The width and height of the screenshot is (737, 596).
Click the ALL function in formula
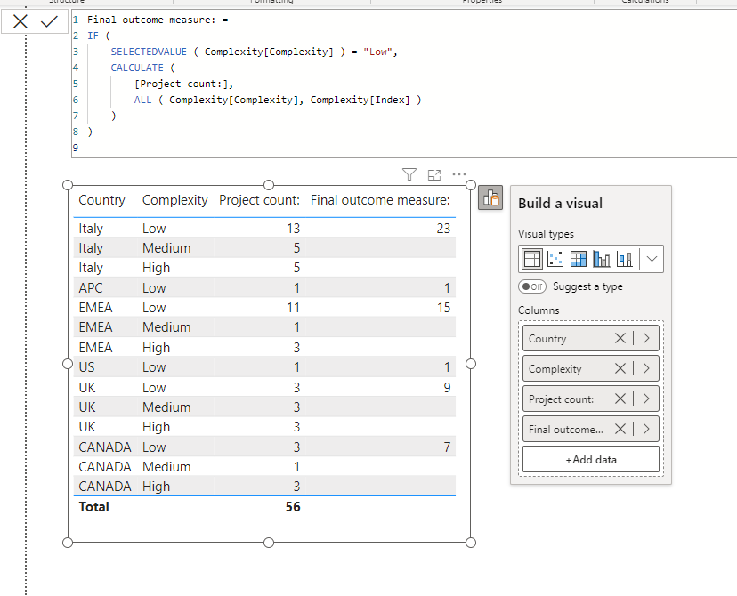pos(143,100)
